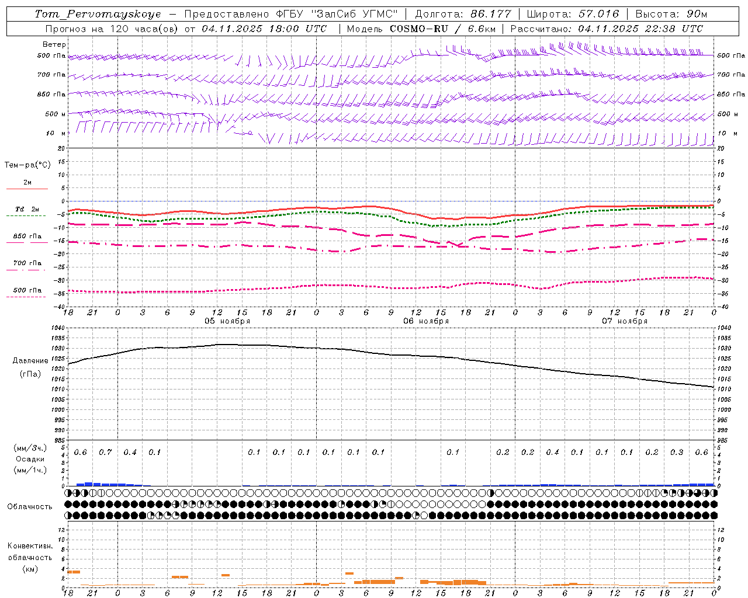
Task: Click the Td 2м dew point legend entry
Action: 27,209
